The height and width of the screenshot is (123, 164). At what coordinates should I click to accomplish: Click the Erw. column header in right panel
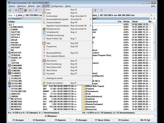point(120,22)
